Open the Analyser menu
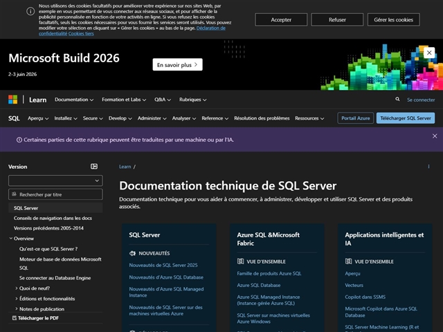The width and height of the screenshot is (443, 332). click(x=184, y=118)
